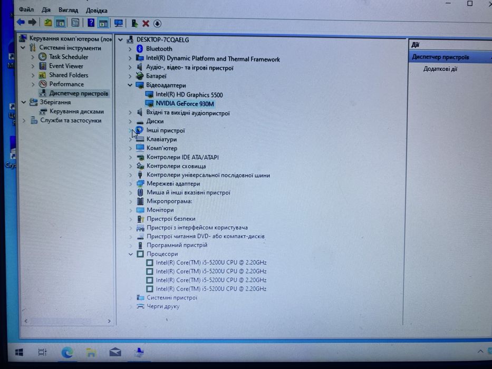Collapse Системні інструменти in left tree
Screen dimensions: 492x369
pyautogui.click(x=23, y=47)
